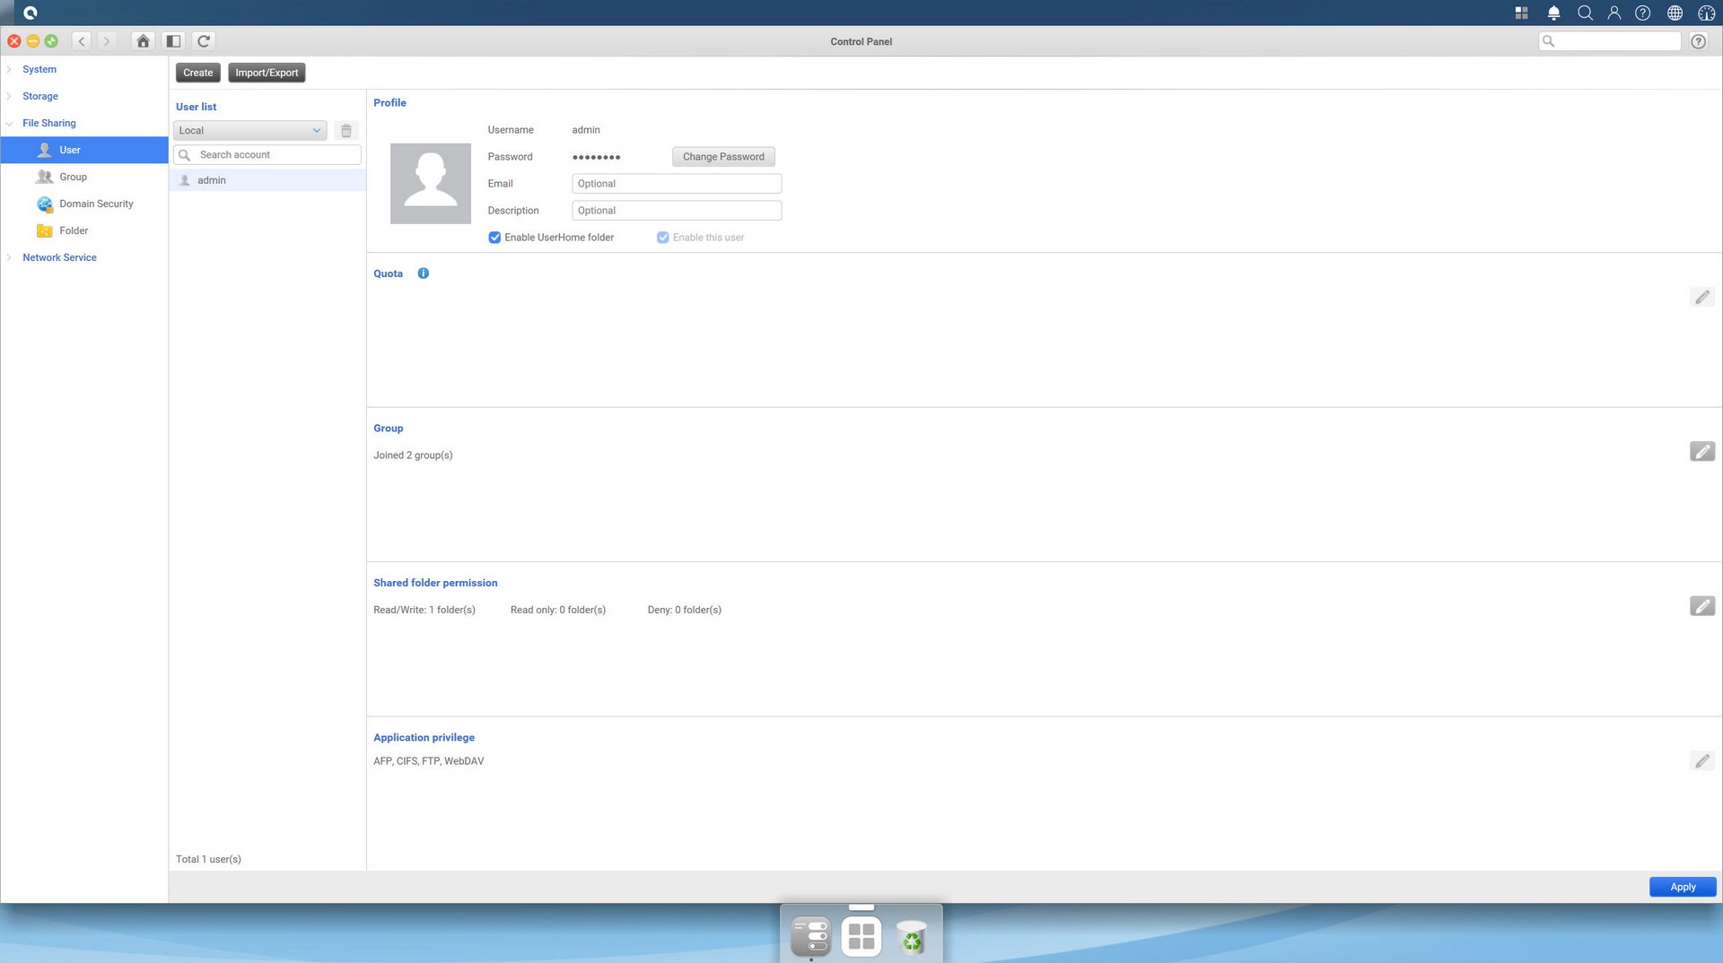Open the user account icon in the top bar

point(1614,13)
